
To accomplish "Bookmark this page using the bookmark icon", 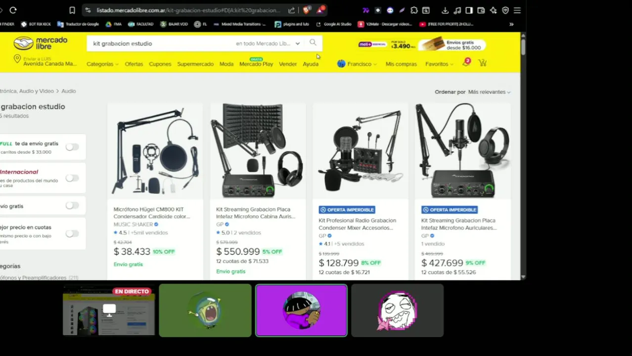I will [x=72, y=10].
